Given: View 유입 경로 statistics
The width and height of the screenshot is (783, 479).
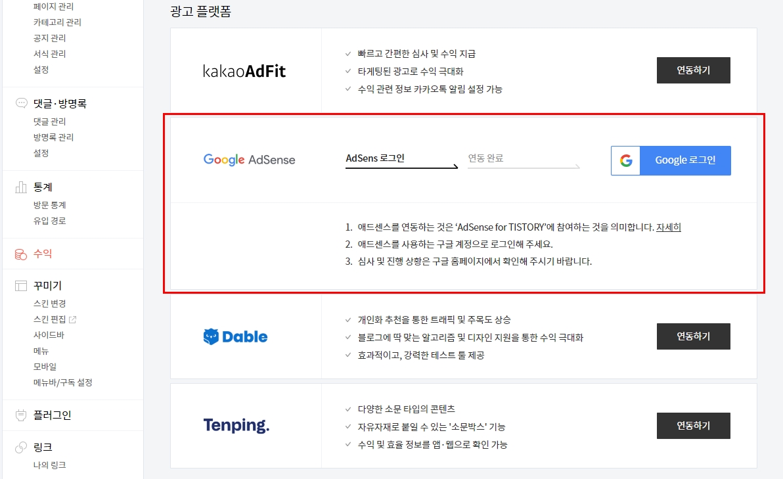Looking at the screenshot, I should [49, 221].
